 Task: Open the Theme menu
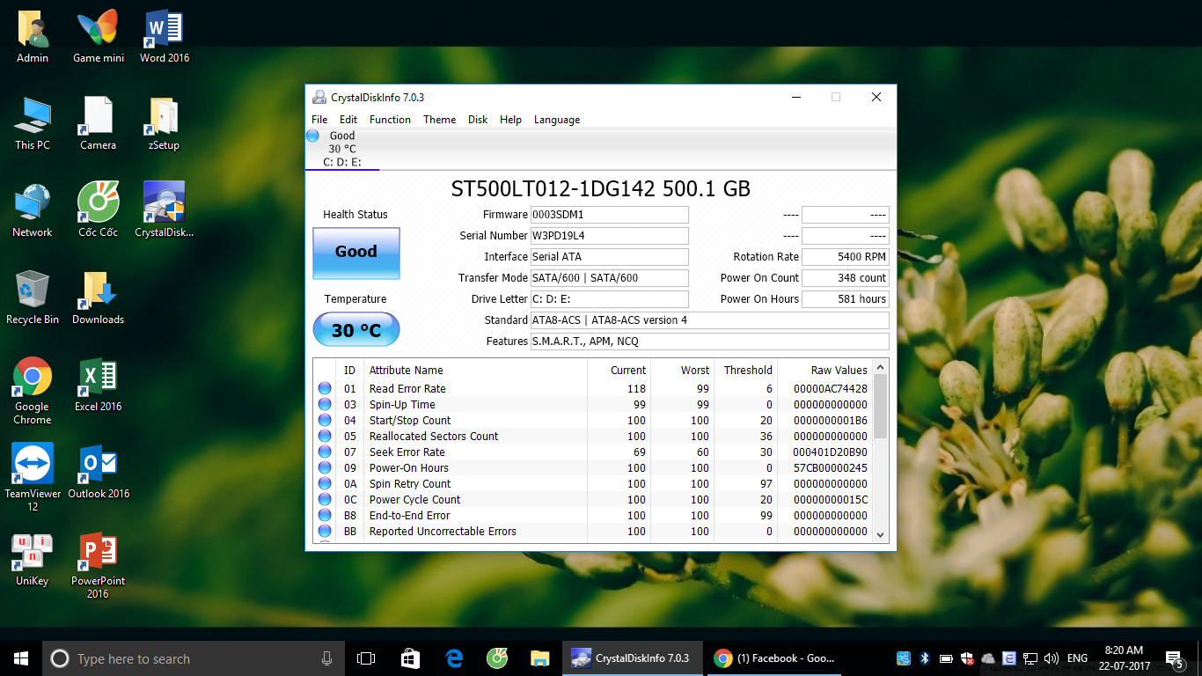[x=439, y=120]
